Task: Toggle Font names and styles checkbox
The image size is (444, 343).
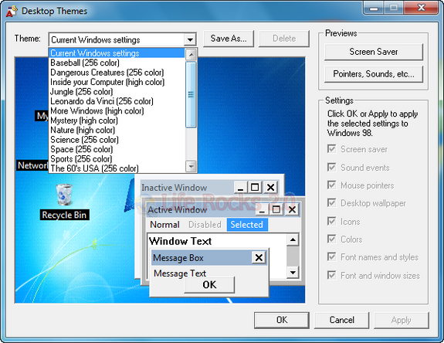Action: [331, 256]
